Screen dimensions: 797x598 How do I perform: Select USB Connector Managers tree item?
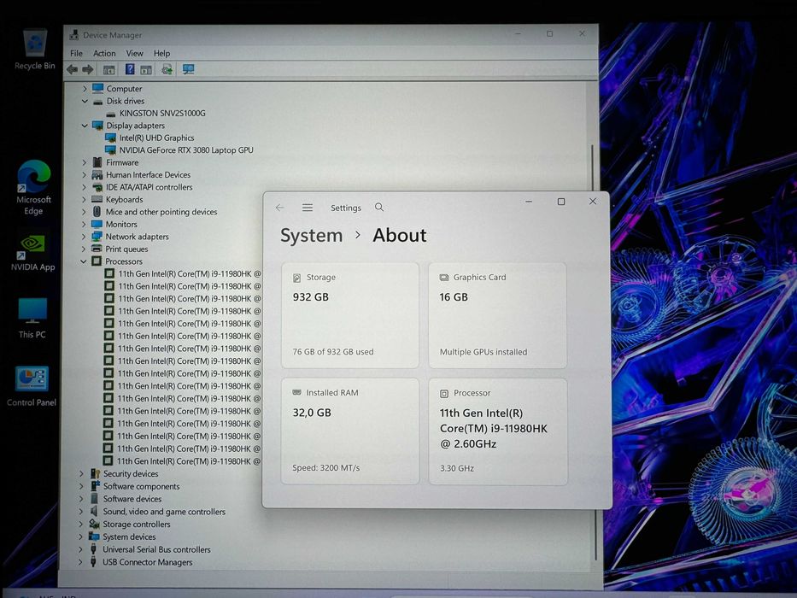pos(148,562)
